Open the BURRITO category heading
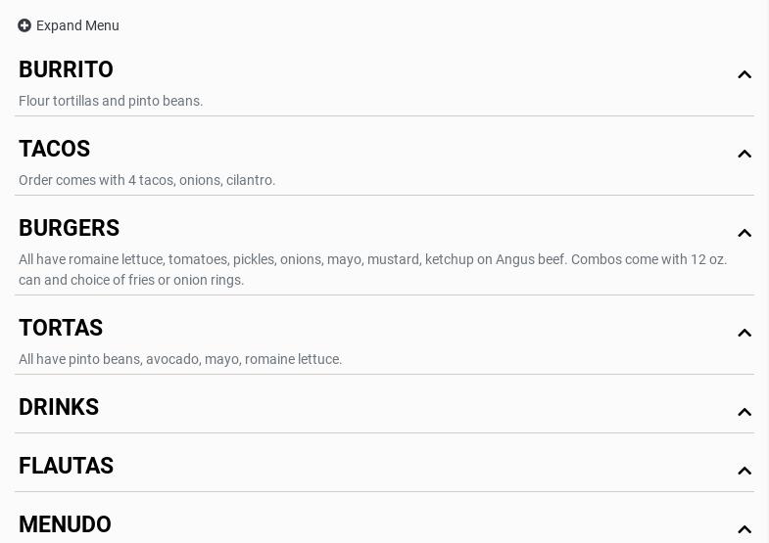Image resolution: width=769 pixels, height=543 pixels. 66,69
